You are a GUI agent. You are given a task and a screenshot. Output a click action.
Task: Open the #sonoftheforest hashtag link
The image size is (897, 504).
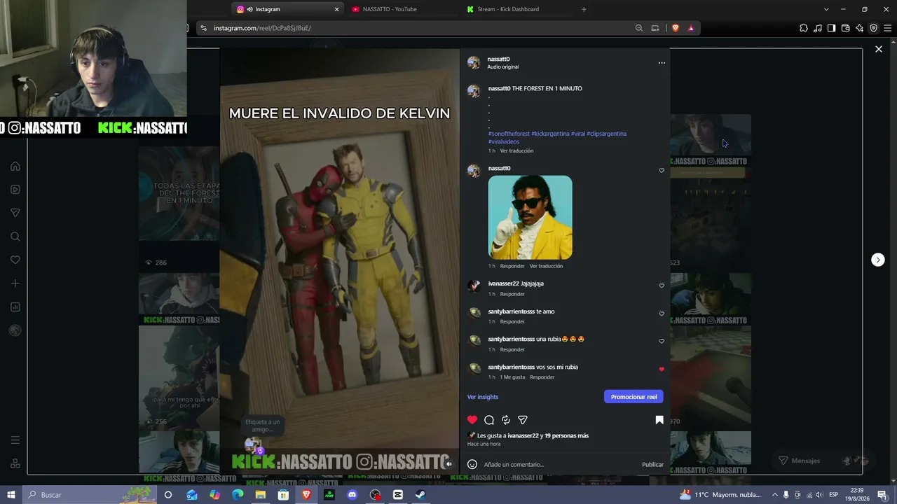pos(509,134)
